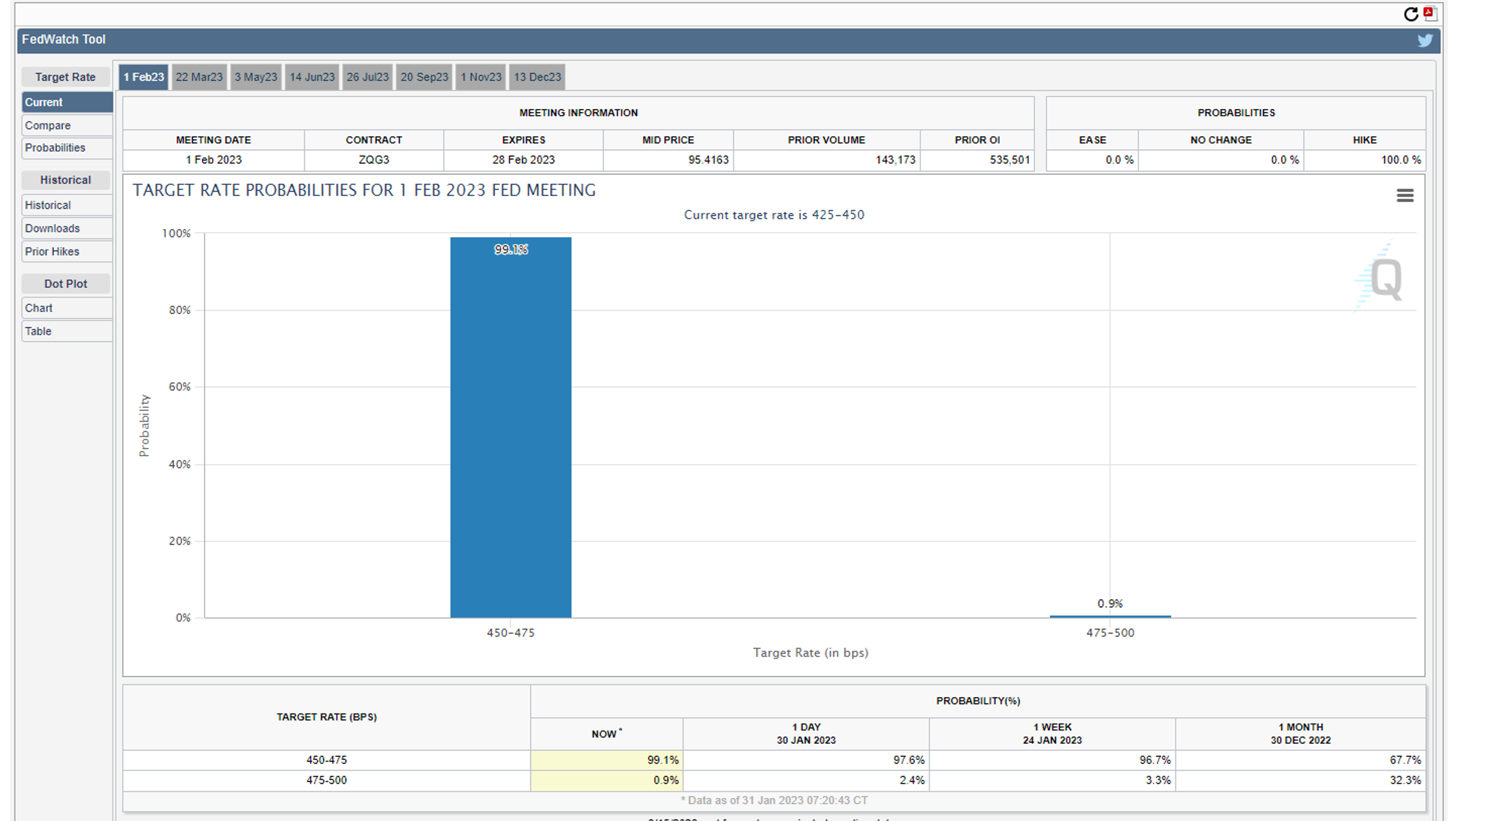The image size is (1498, 821).
Task: Click the 95.4163 mid price value
Action: pyautogui.click(x=708, y=160)
